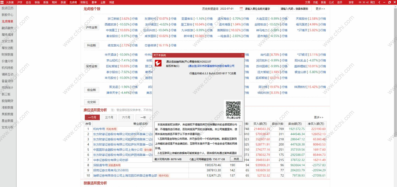Click the 游客 user label
The width and height of the screenshot is (397, 187).
click(351, 2)
